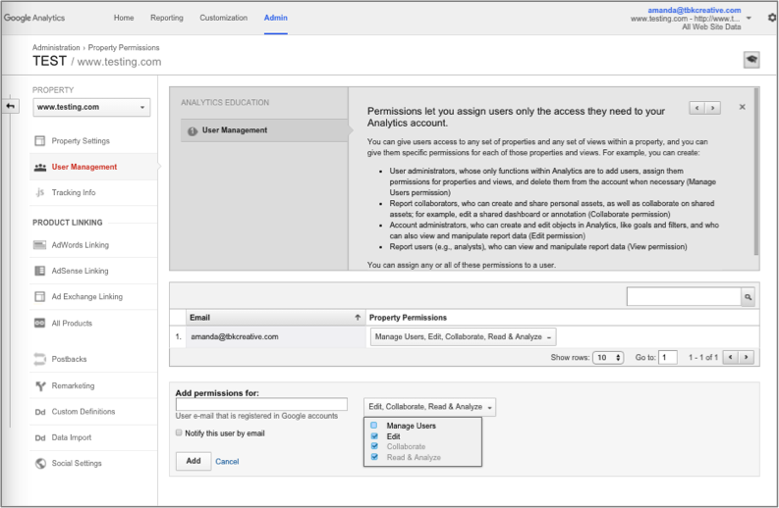
Task: Open the Reporting tab
Action: tap(167, 18)
